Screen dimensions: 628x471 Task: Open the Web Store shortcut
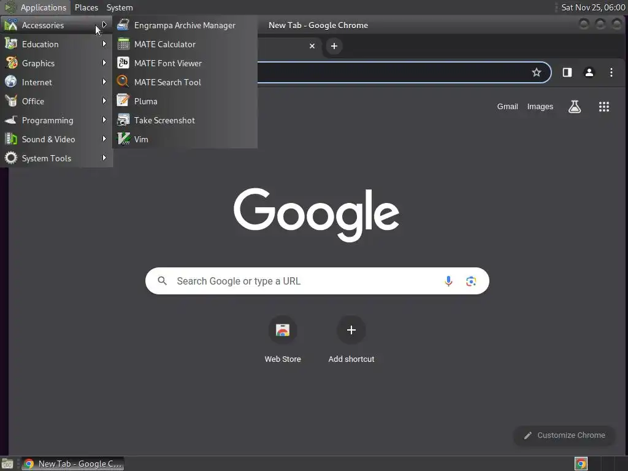click(x=283, y=340)
